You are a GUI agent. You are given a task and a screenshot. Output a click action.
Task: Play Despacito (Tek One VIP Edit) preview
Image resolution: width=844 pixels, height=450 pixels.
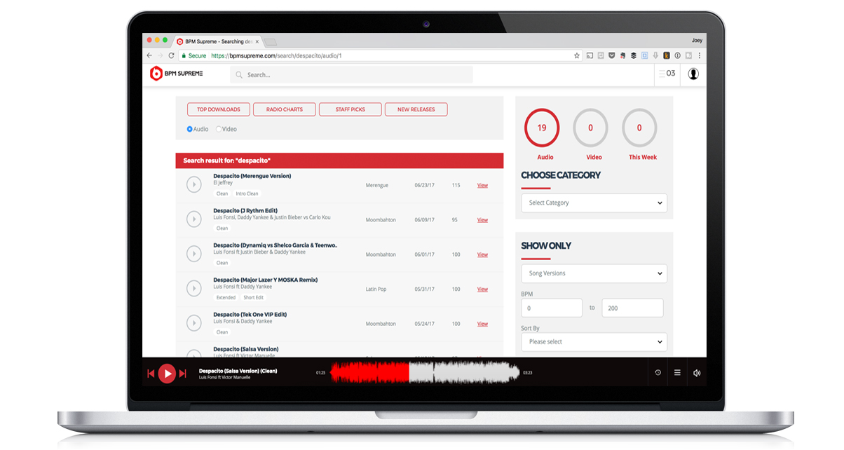194,322
